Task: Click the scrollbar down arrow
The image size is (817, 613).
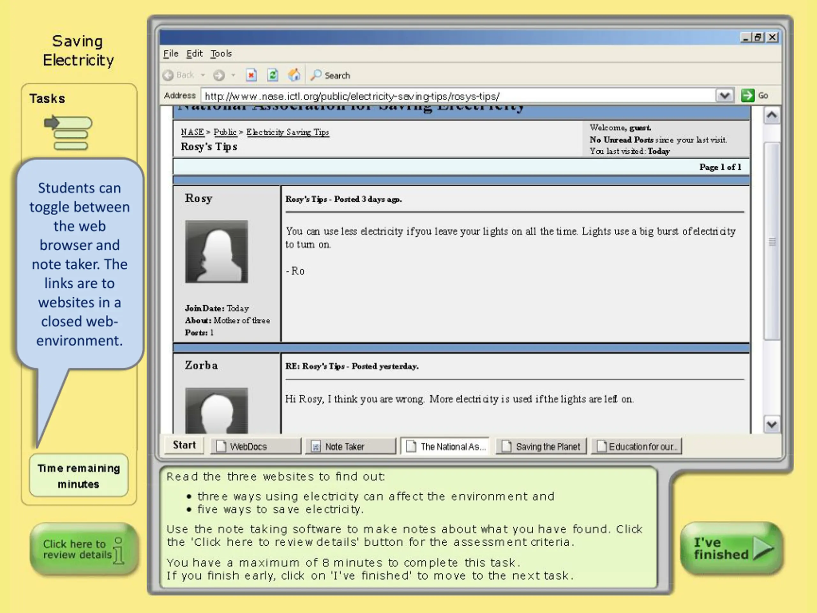Action: [x=772, y=424]
